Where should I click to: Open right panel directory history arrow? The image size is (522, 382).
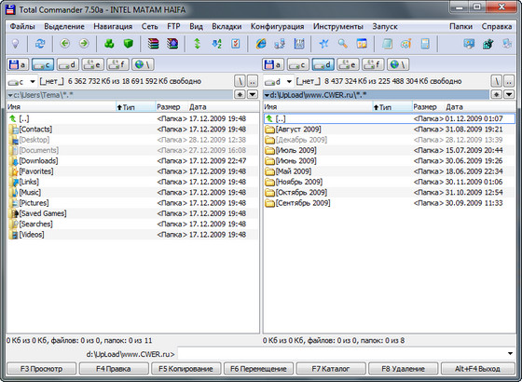coord(509,95)
